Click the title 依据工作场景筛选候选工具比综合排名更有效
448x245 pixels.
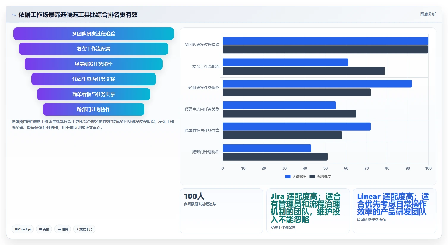click(78, 15)
